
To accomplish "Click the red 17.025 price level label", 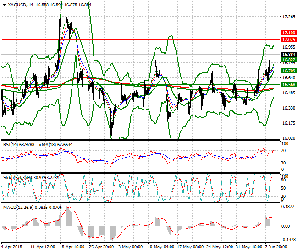I will (x=289, y=40).
